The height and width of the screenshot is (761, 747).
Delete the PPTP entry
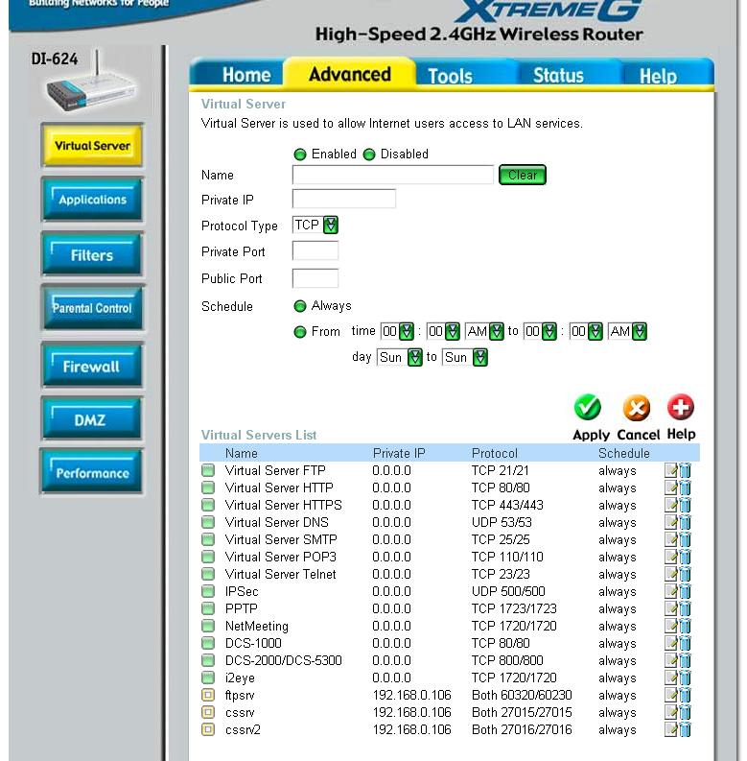tap(685, 608)
